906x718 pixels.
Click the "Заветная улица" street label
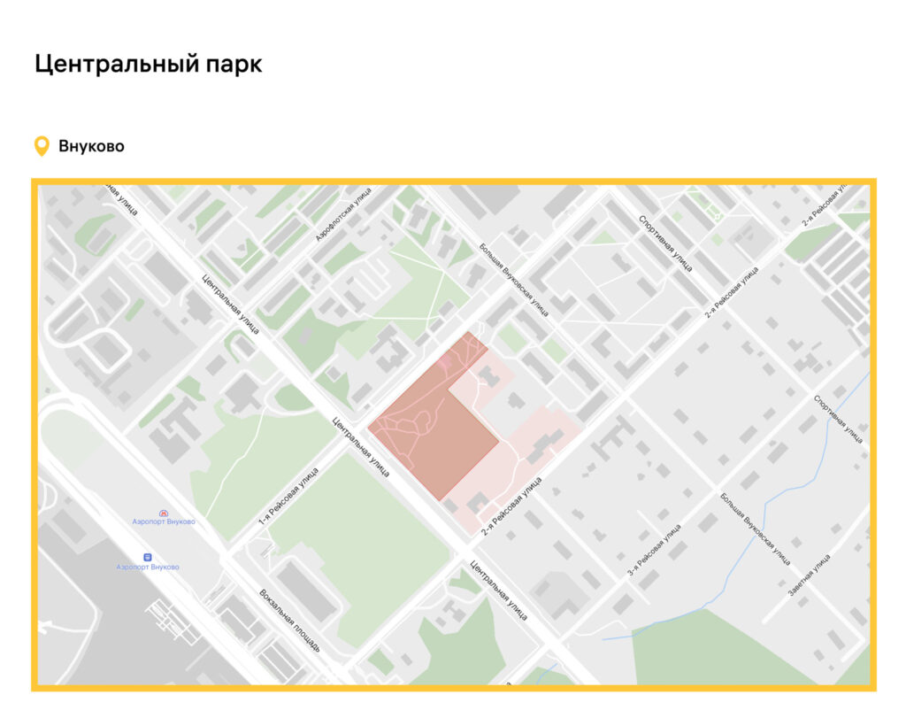[809, 575]
